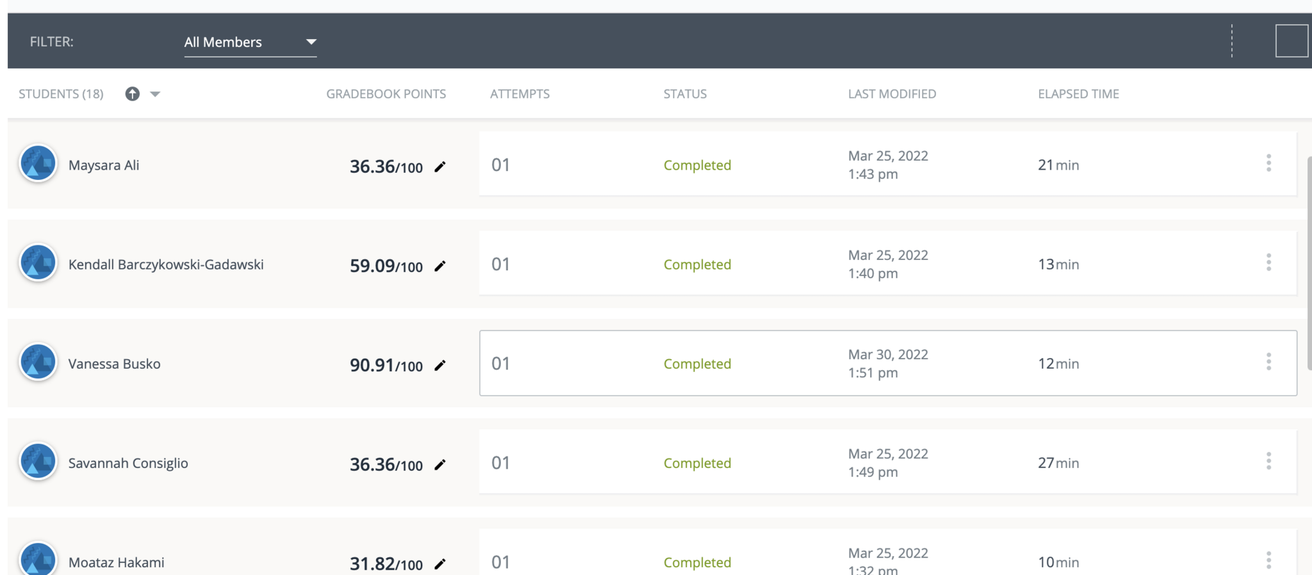Click the Gradebook Points column header
The height and width of the screenshot is (575, 1312).
pyautogui.click(x=386, y=94)
